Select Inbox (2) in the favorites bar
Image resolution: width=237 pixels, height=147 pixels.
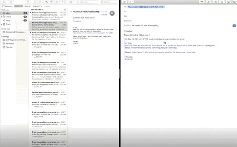tap(19, 6)
